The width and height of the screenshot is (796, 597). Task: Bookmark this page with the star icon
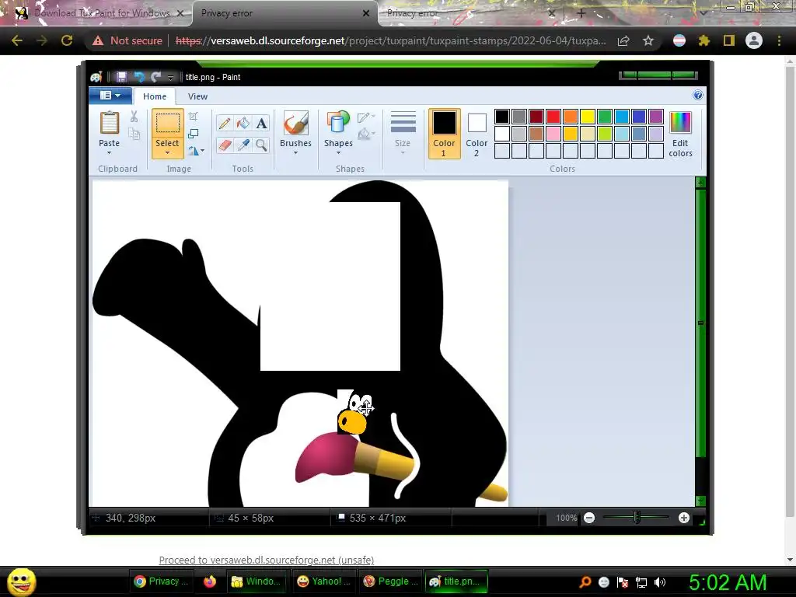tap(648, 40)
